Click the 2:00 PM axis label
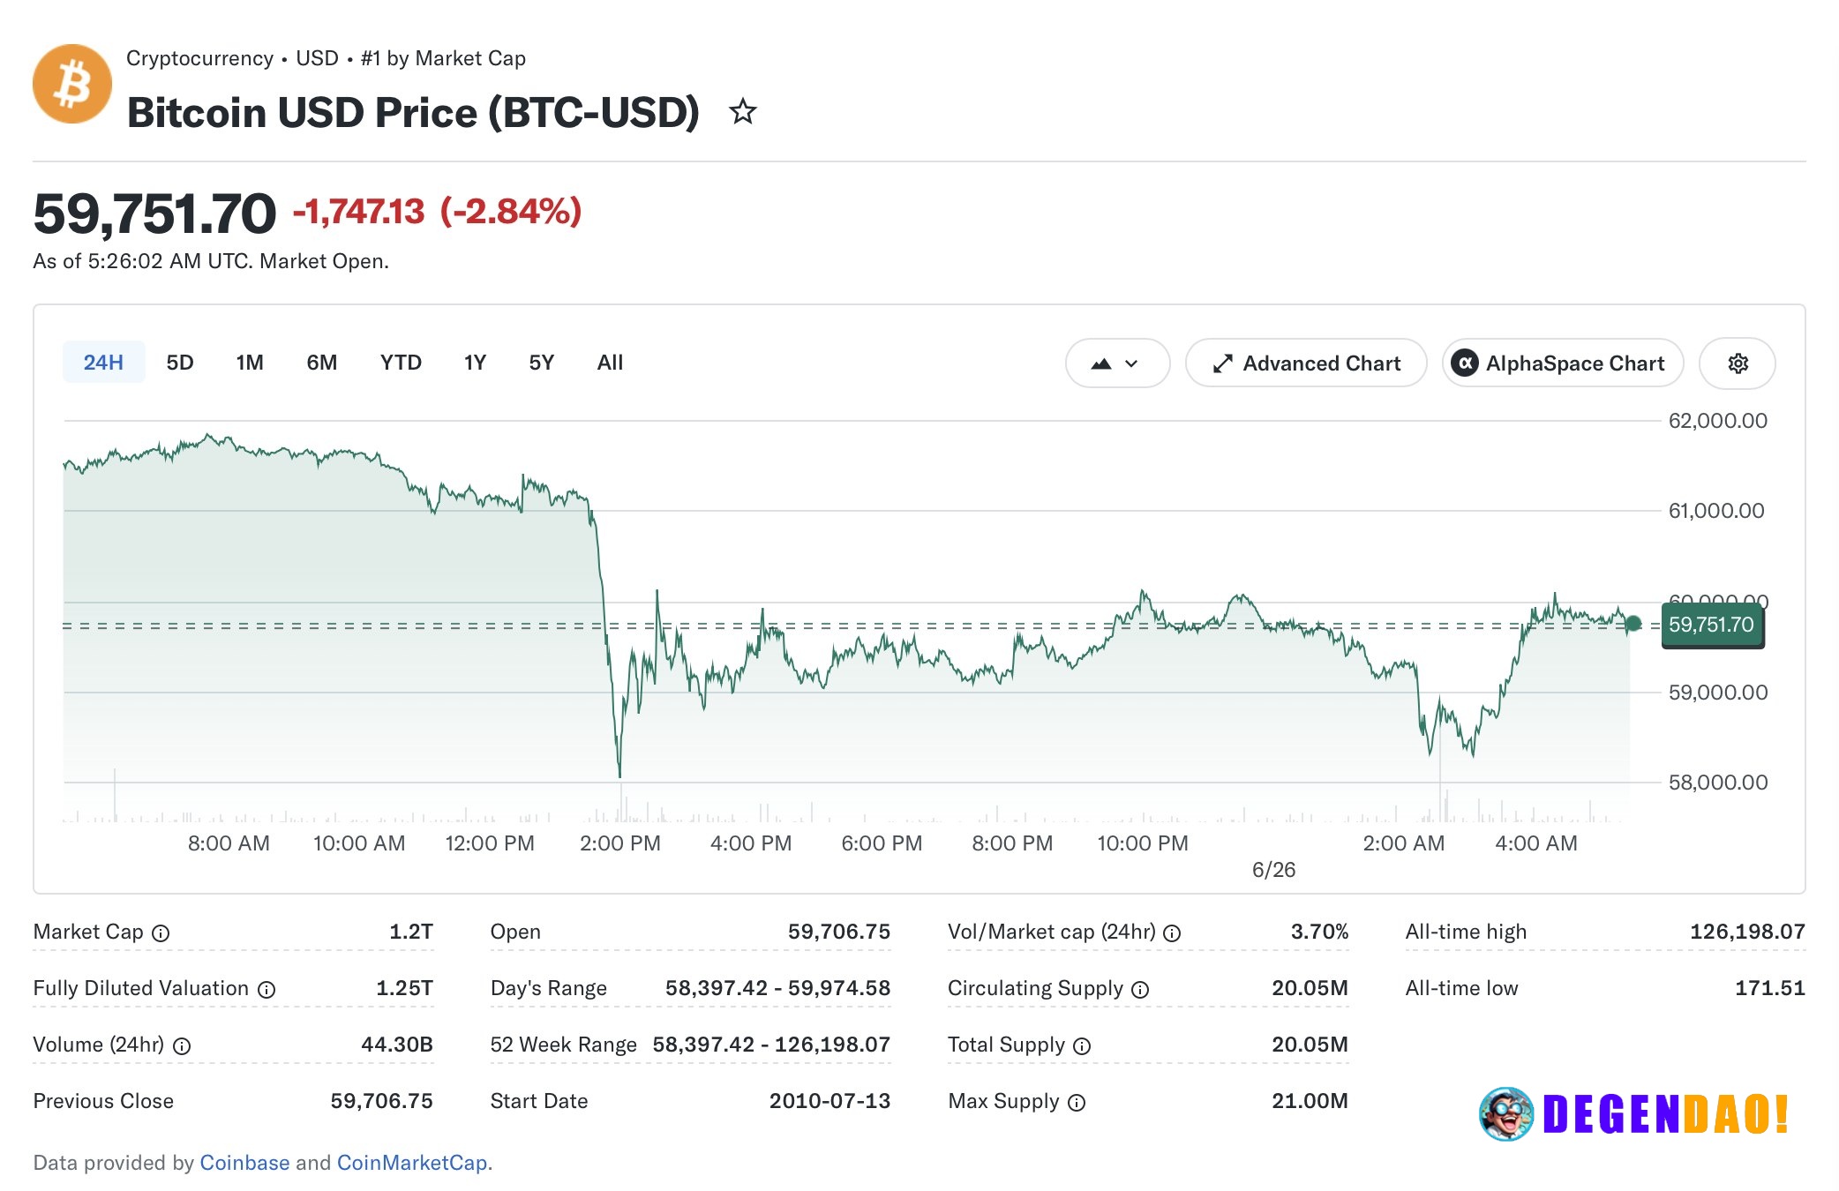The height and width of the screenshot is (1191, 1839). point(620,843)
